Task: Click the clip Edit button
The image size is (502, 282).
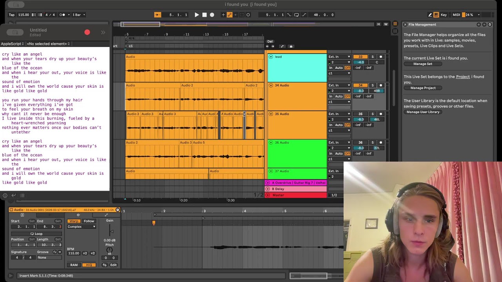Action: pos(113,265)
